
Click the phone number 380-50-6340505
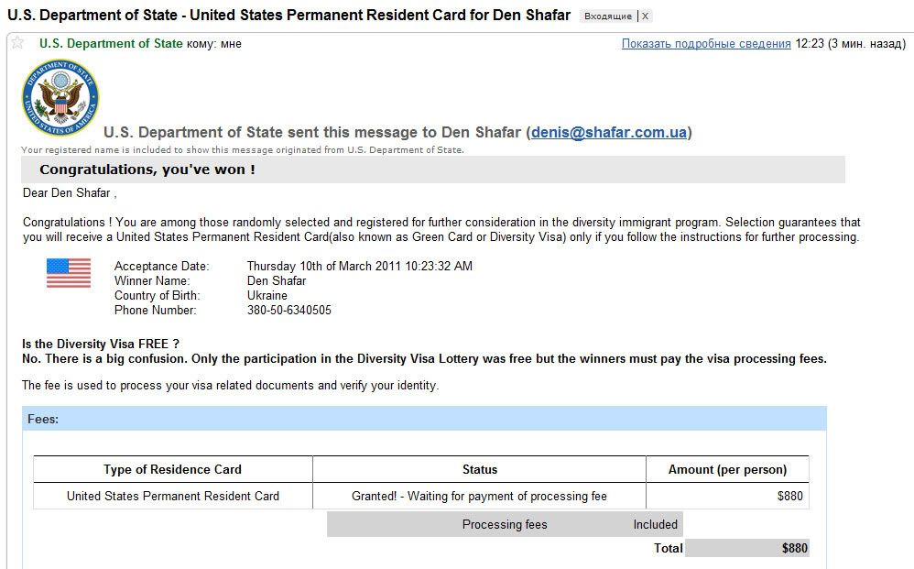[x=289, y=310]
